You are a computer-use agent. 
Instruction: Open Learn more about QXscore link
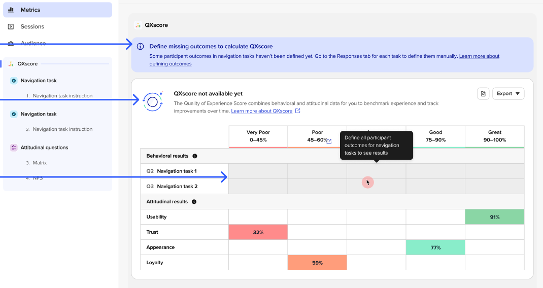(x=262, y=111)
